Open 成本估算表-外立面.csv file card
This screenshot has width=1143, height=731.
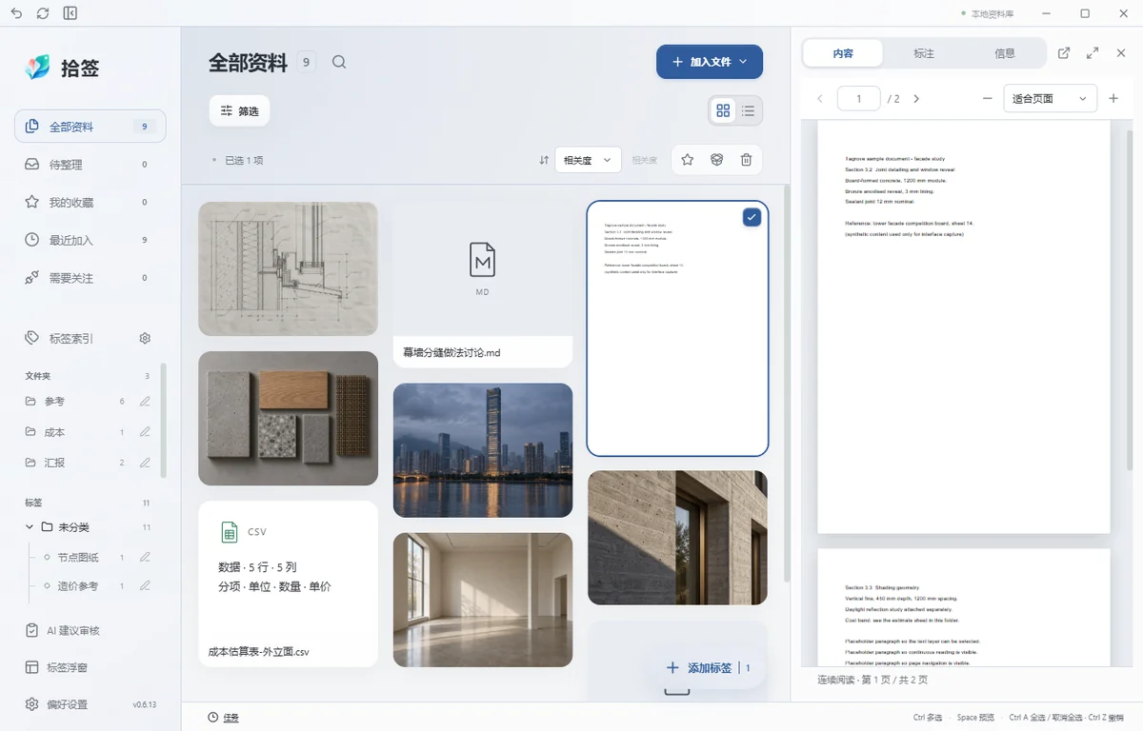tap(289, 584)
